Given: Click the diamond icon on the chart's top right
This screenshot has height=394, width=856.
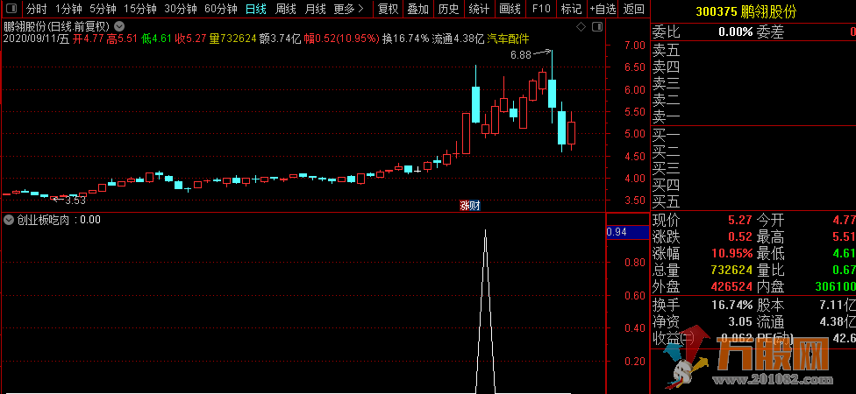Looking at the screenshot, I should coord(581,26).
